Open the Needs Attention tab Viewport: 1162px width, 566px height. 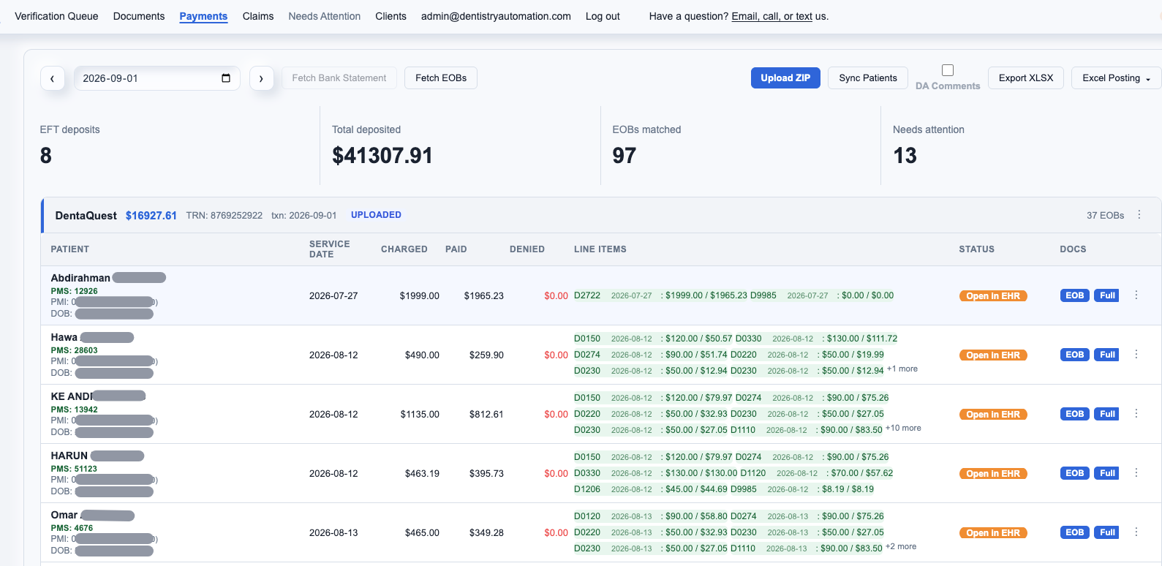click(x=325, y=16)
